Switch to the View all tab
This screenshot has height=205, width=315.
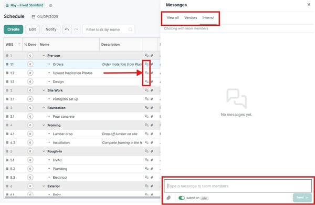point(173,17)
